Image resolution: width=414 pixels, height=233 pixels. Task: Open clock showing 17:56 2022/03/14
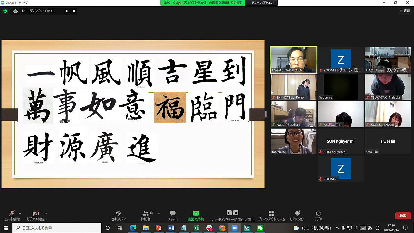(x=391, y=228)
